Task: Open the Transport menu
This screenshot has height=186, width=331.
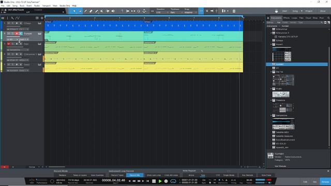Action: 46,6
